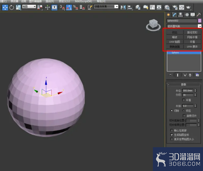This screenshot has height=171, width=203.
Task: Apply the 噪波 modifier button
Action: tap(175, 37)
